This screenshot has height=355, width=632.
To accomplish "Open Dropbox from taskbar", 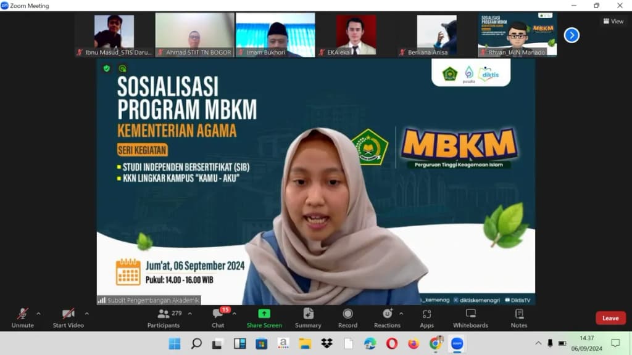I will tap(326, 343).
